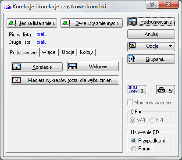Select Parami missing data deletion
The image size is (182, 160).
[x=134, y=149]
